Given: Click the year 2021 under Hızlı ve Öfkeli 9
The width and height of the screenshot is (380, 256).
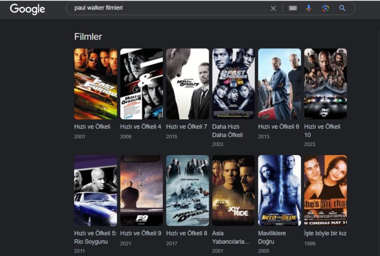Looking at the screenshot, I should pos(126,243).
